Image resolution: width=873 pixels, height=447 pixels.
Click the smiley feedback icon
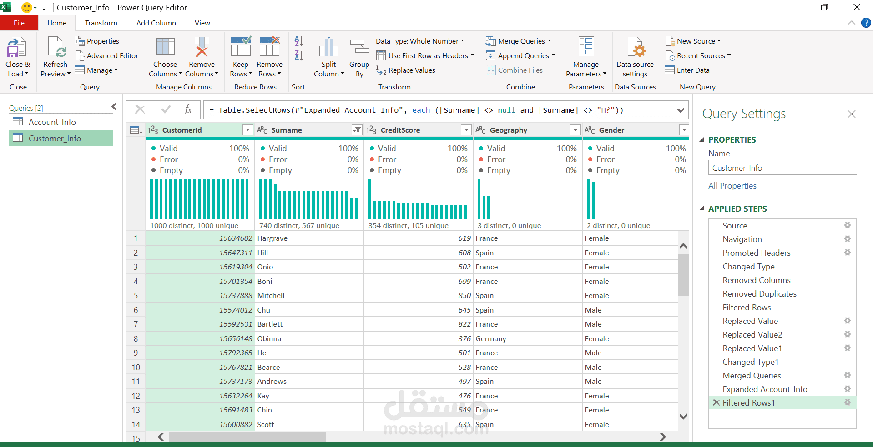[x=27, y=8]
